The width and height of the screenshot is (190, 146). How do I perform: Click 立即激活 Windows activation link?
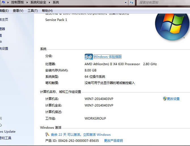(97, 135)
